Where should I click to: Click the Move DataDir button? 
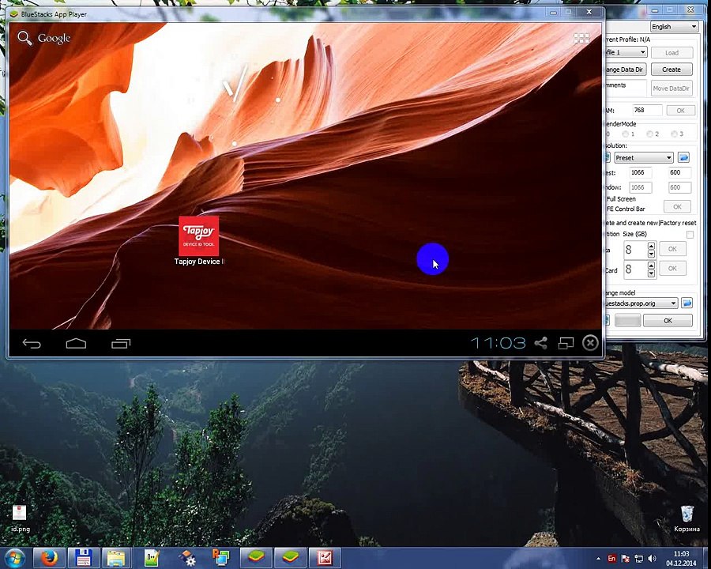tap(671, 89)
